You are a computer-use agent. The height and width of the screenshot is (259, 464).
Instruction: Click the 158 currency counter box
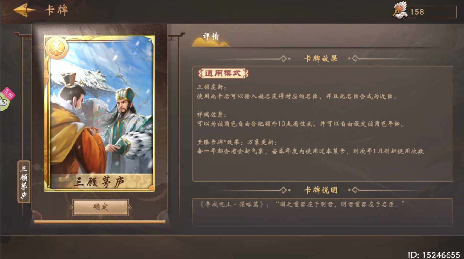pyautogui.click(x=431, y=12)
